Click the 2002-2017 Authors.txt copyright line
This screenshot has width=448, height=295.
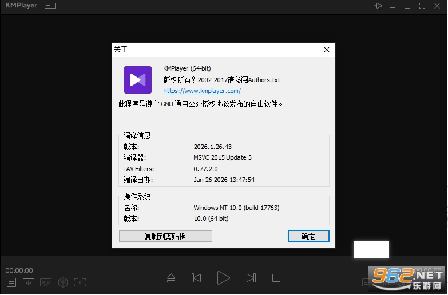click(x=222, y=80)
